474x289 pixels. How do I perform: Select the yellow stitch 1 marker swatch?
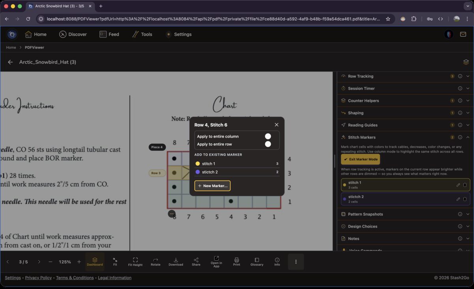click(x=198, y=163)
